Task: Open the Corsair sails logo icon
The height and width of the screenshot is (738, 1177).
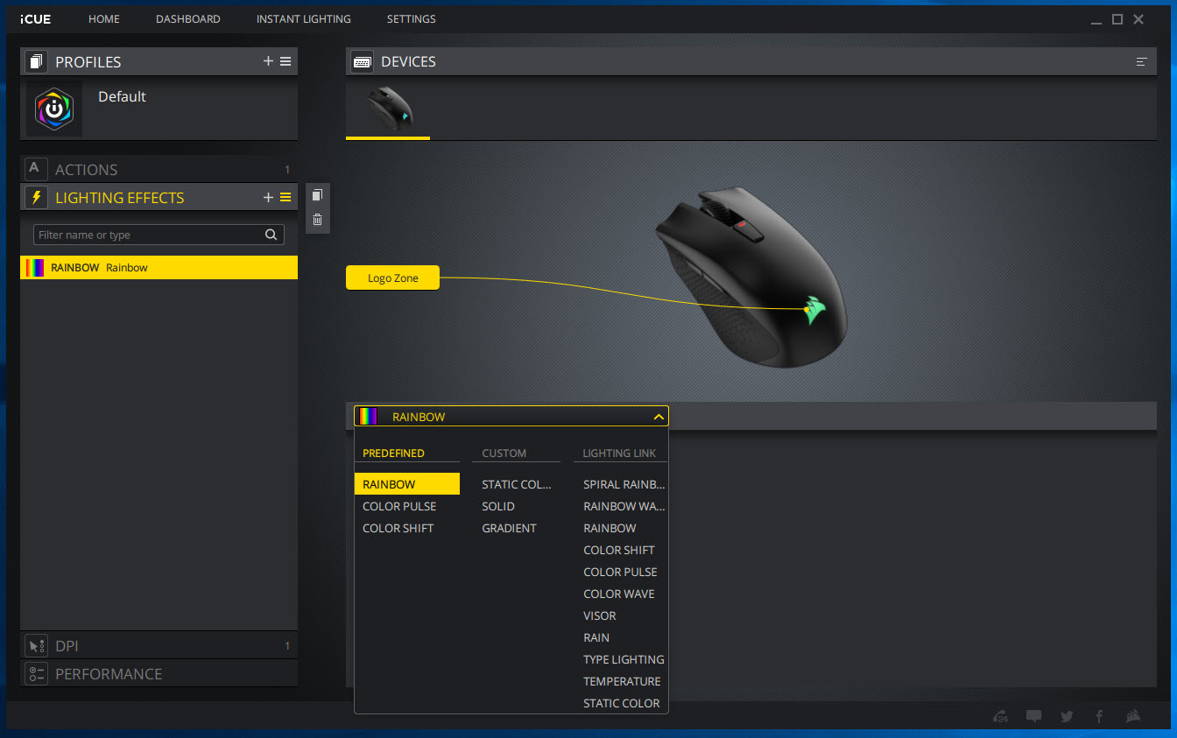Action: (1132, 716)
